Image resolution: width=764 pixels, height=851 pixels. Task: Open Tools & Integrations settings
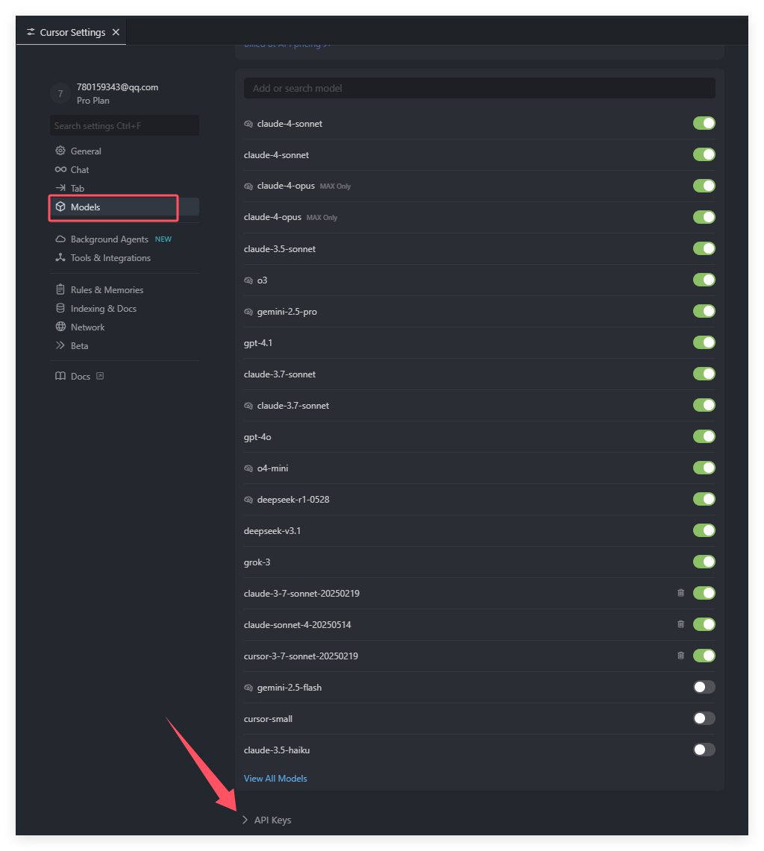click(x=125, y=258)
